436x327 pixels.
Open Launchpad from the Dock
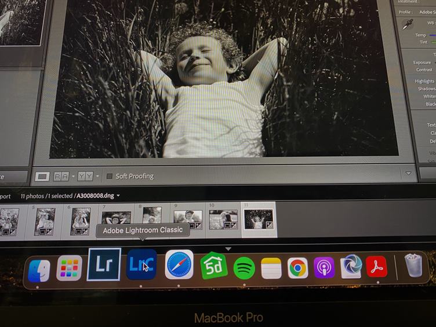coord(69,268)
